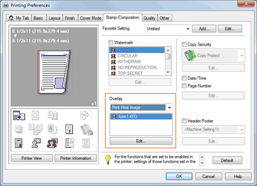The image size is (257, 186).
Task: Expand the Machine Setting1 dropdown
Action: tap(213, 129)
